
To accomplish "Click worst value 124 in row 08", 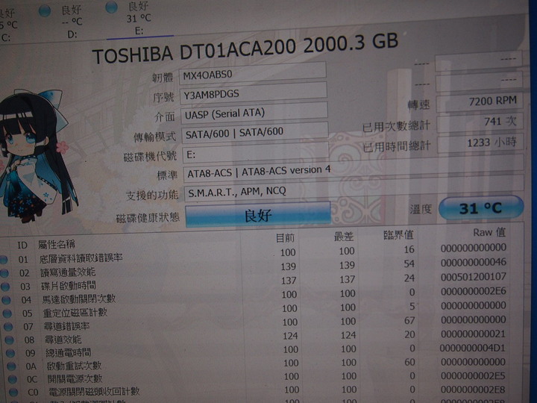I will pos(348,335).
